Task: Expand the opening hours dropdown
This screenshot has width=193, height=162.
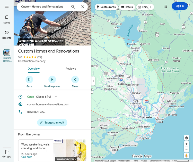Action: [56, 97]
